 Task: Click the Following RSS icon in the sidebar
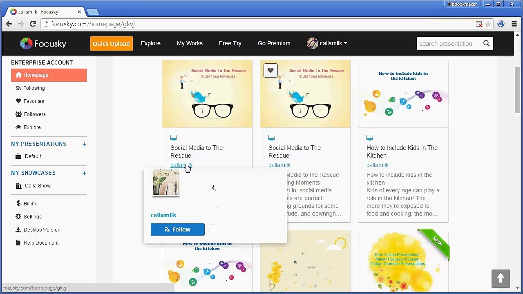point(18,88)
